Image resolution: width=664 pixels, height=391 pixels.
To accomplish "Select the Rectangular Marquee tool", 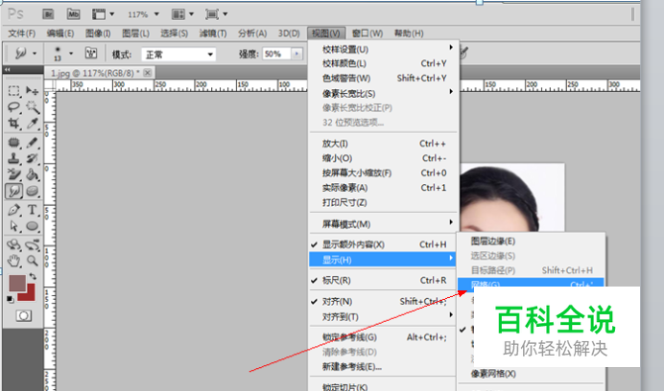I will coord(13,90).
